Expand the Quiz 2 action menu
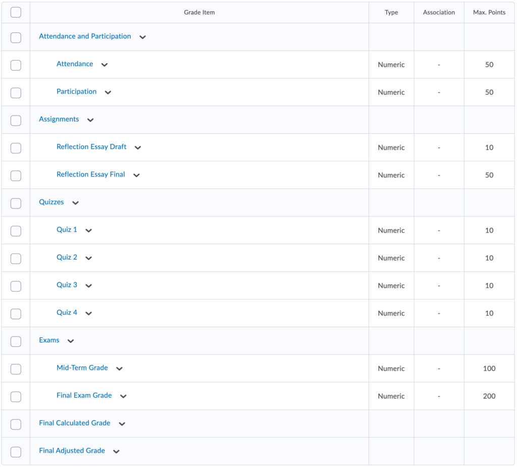 pos(88,258)
